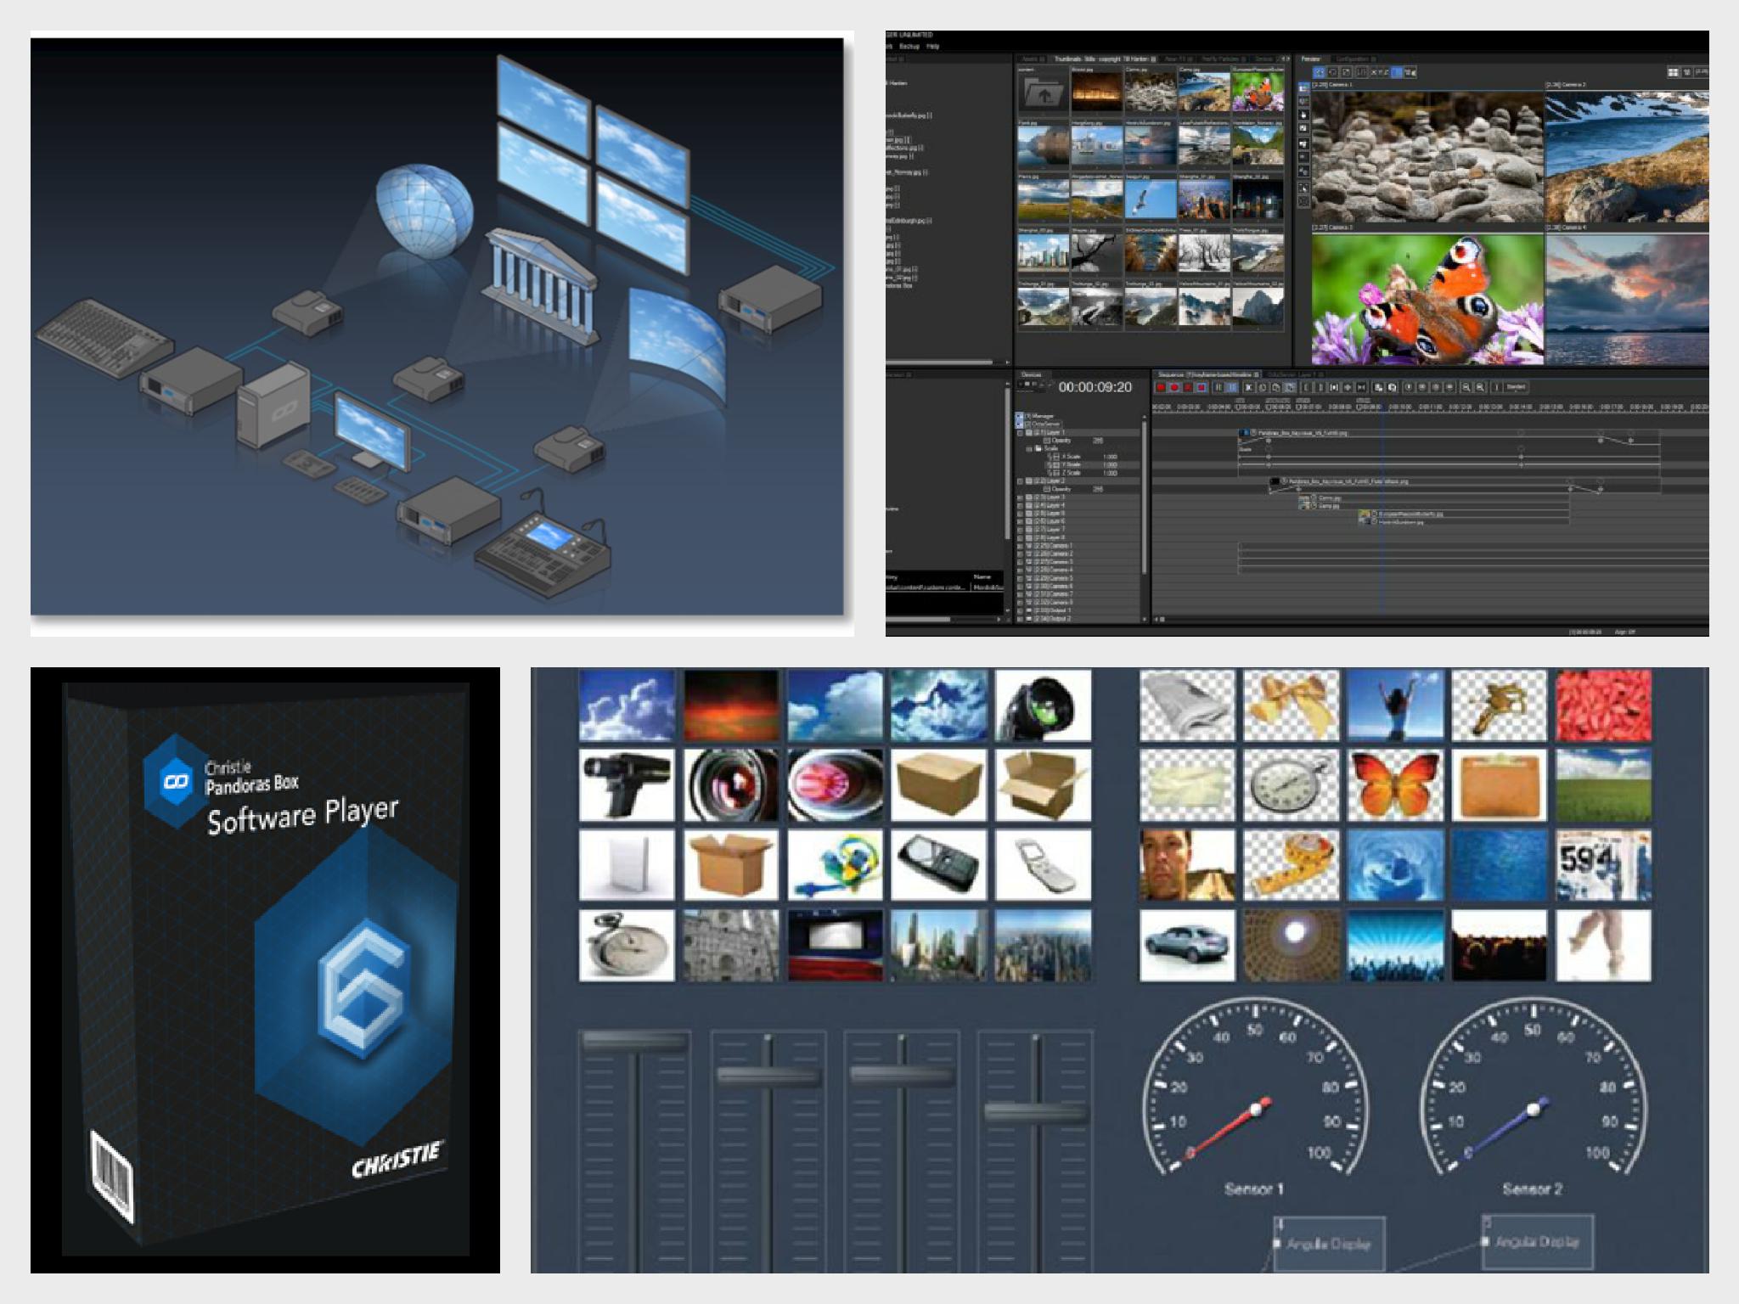Switch to the Preview tab
Screen dimensions: 1739x1304
[x=1311, y=59]
